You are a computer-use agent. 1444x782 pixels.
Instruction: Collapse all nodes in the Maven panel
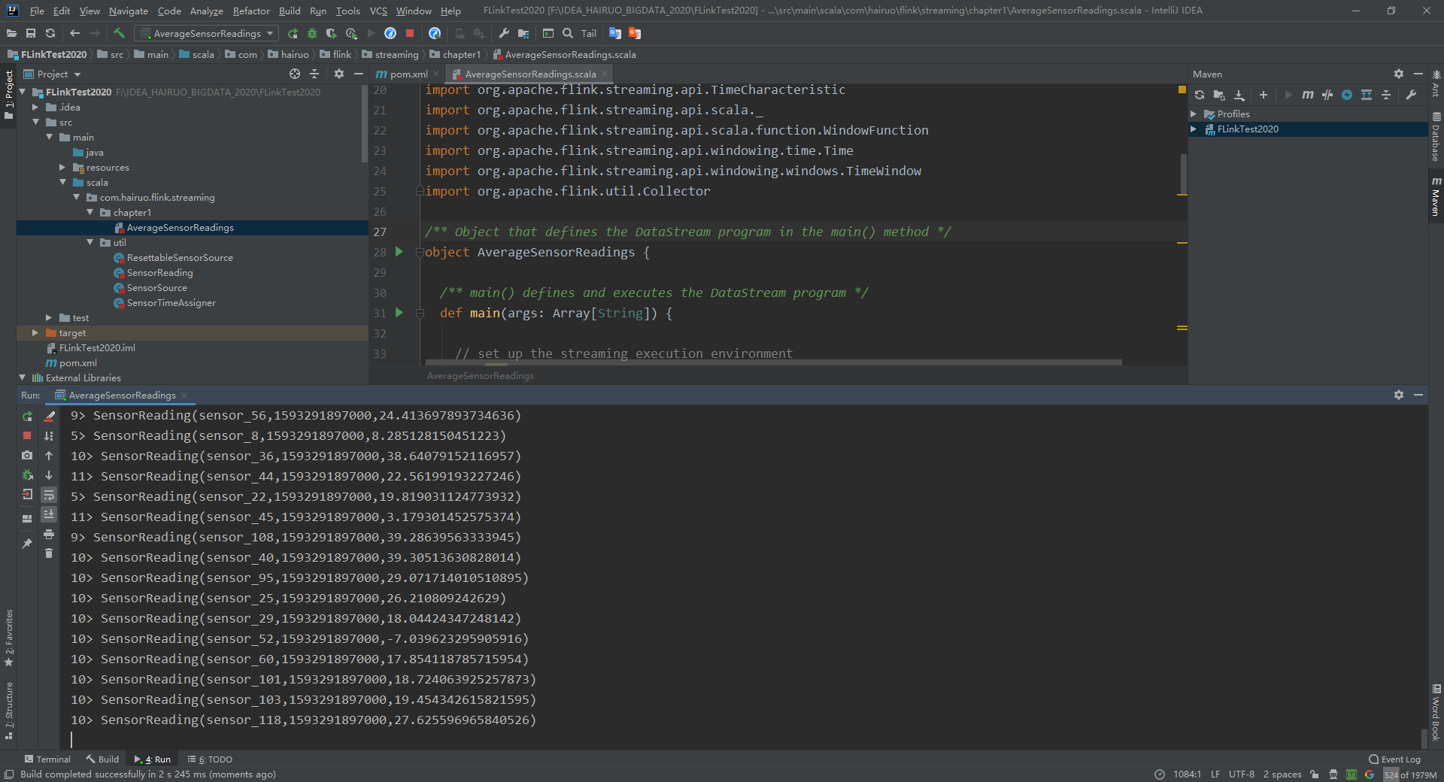tap(1386, 95)
